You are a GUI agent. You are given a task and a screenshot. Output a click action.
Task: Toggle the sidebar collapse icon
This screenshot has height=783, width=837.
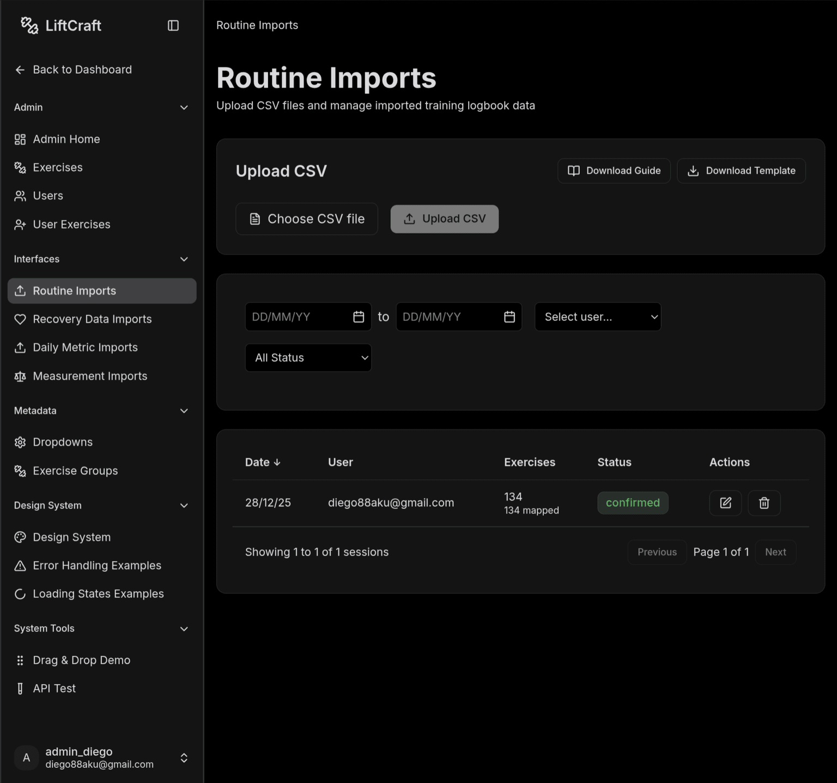173,26
